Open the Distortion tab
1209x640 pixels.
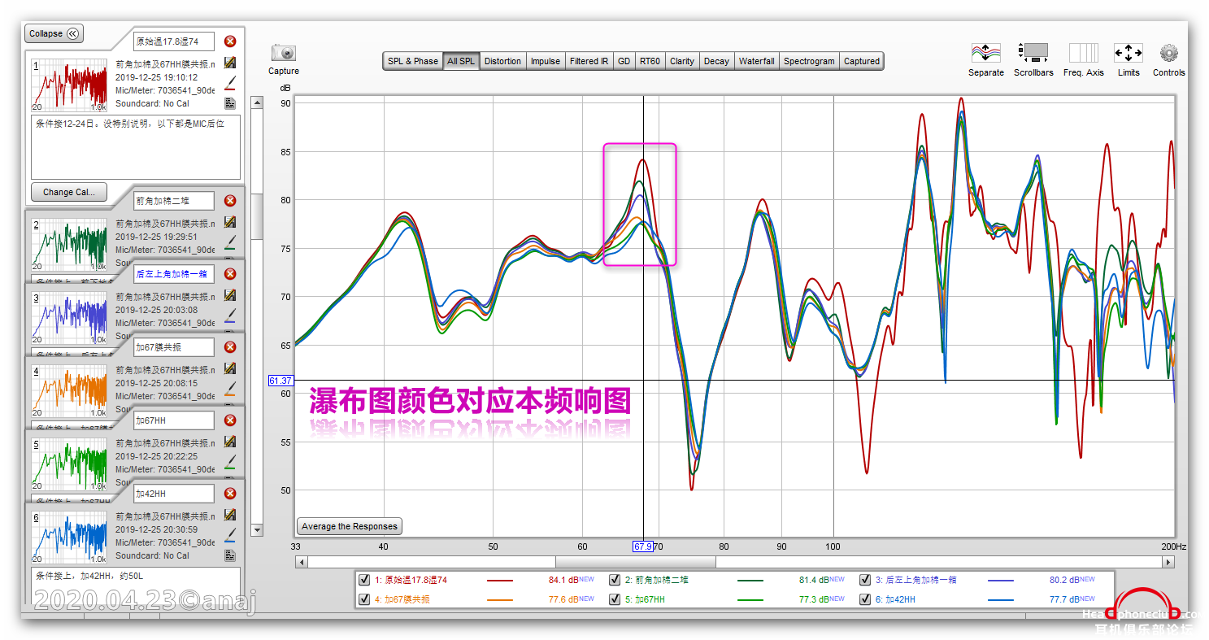(502, 61)
